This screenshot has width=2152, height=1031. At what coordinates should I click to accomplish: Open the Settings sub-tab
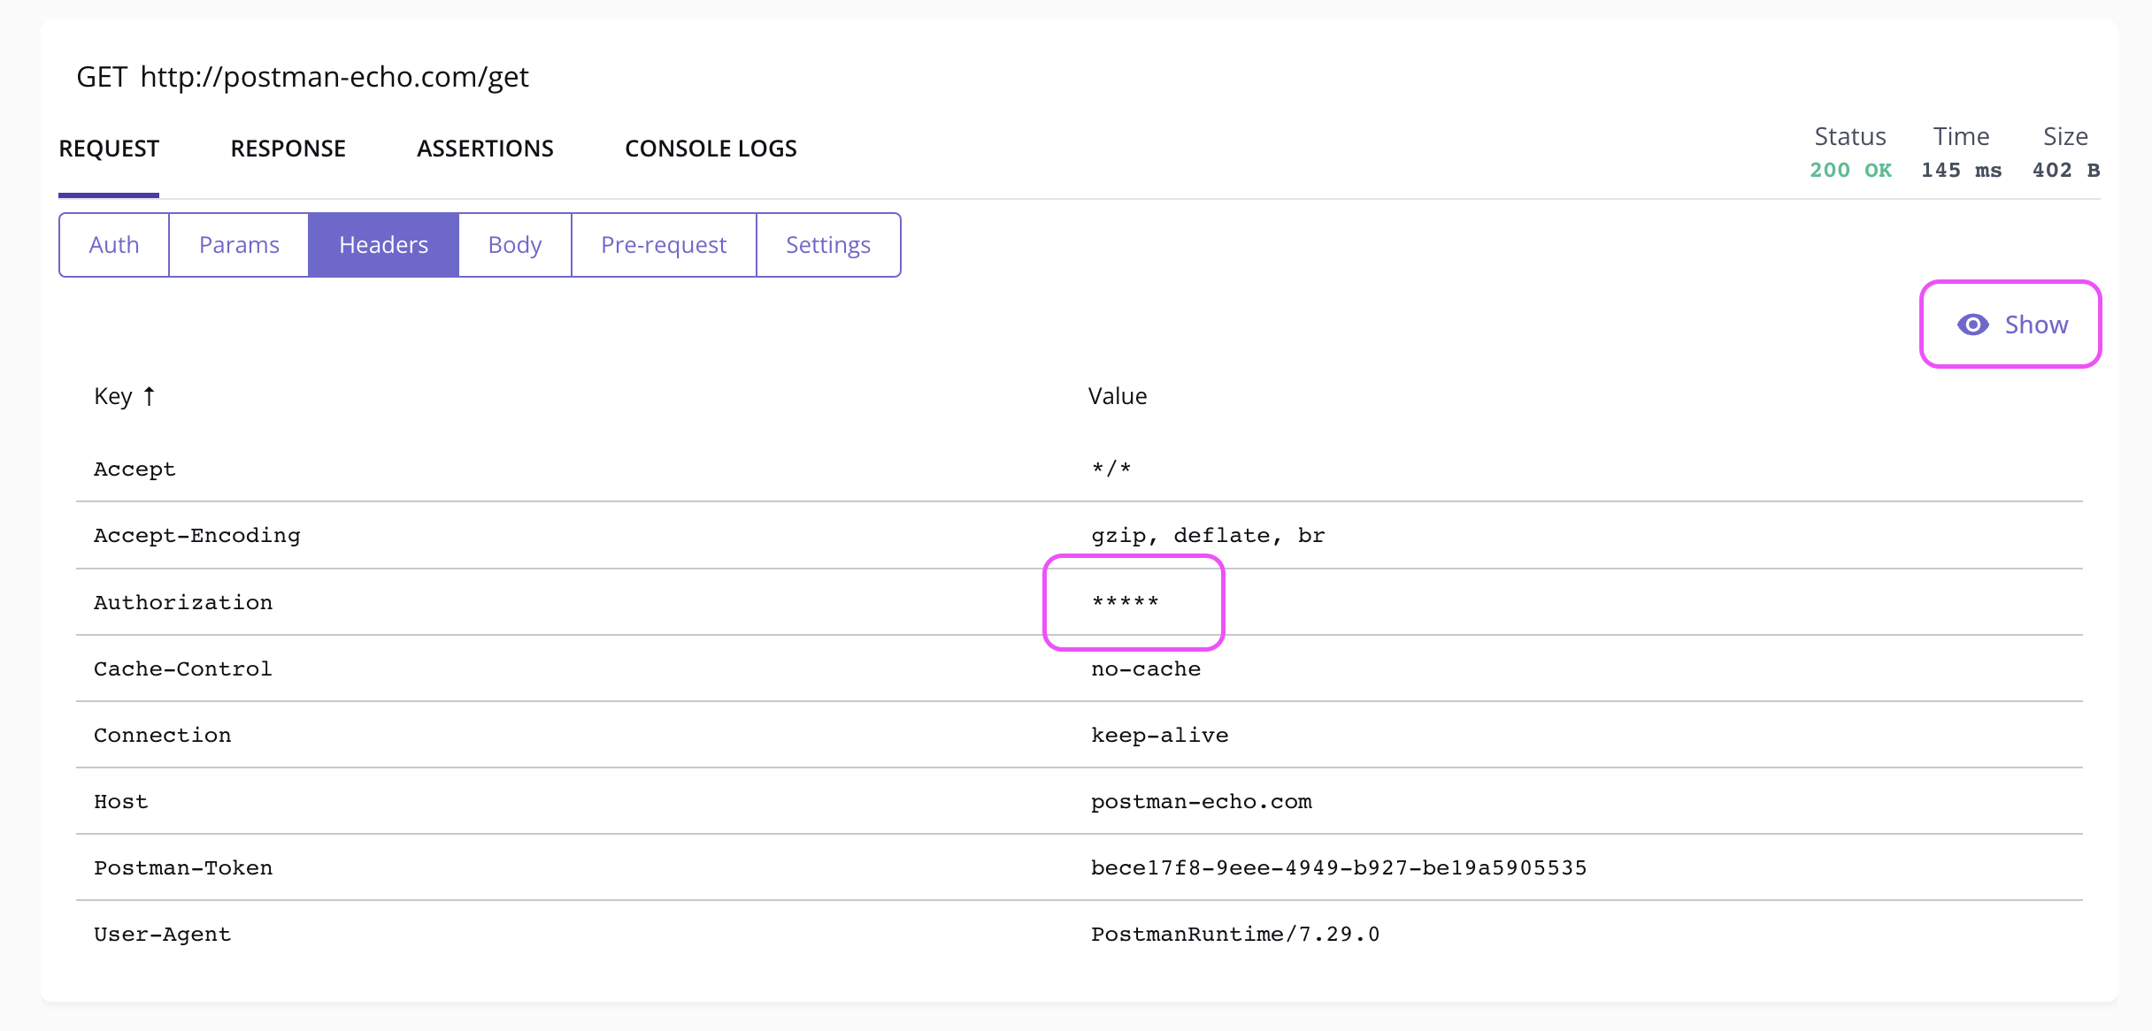[828, 245]
